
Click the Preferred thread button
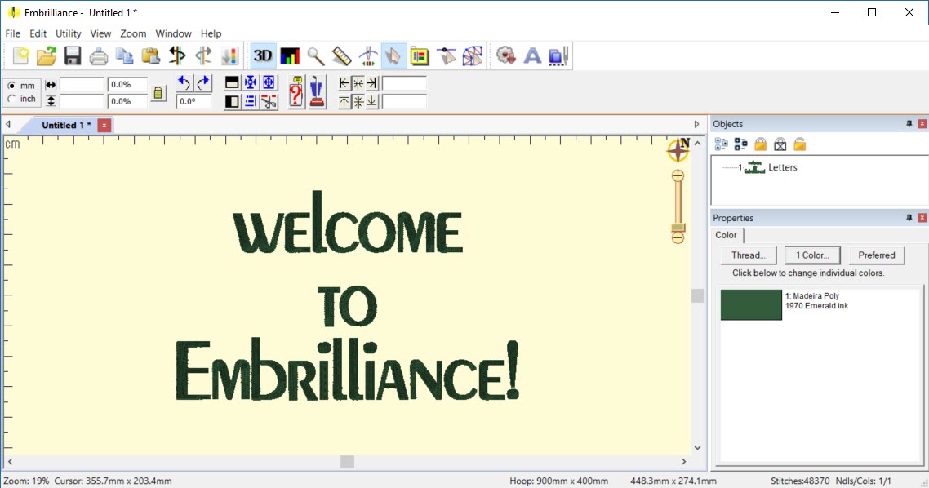876,255
